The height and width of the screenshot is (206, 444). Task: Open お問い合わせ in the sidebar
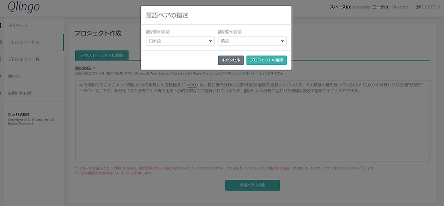pos(20,93)
